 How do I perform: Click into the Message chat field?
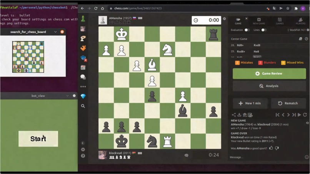[x=266, y=157]
